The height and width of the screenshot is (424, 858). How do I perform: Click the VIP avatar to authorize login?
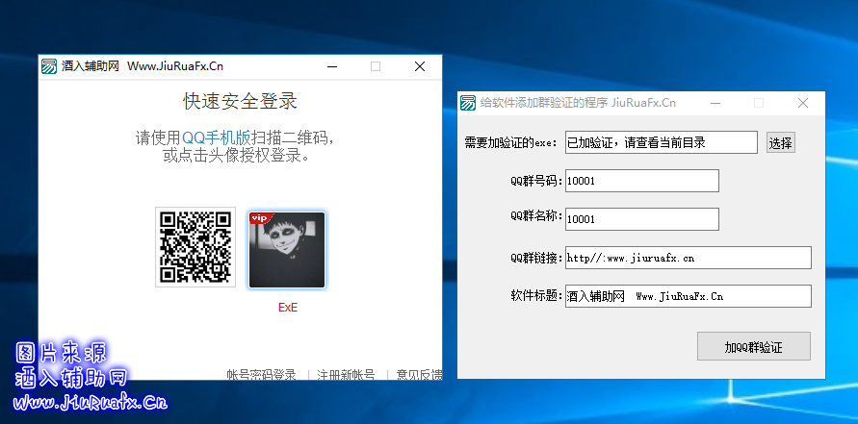click(x=287, y=250)
